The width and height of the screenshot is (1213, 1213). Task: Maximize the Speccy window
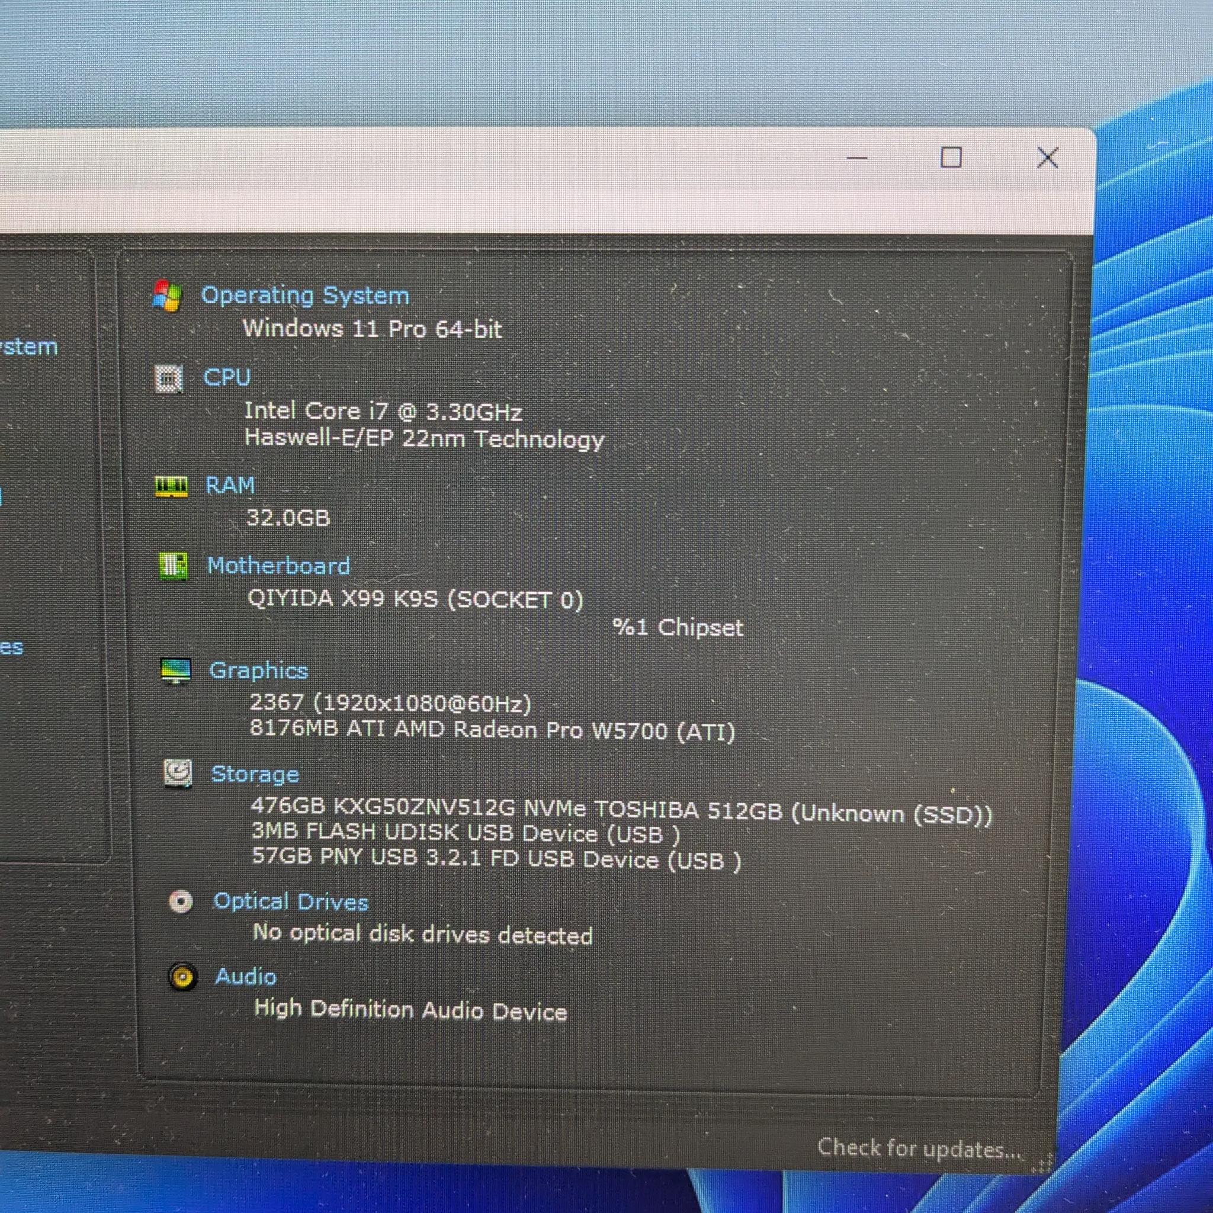click(x=951, y=157)
